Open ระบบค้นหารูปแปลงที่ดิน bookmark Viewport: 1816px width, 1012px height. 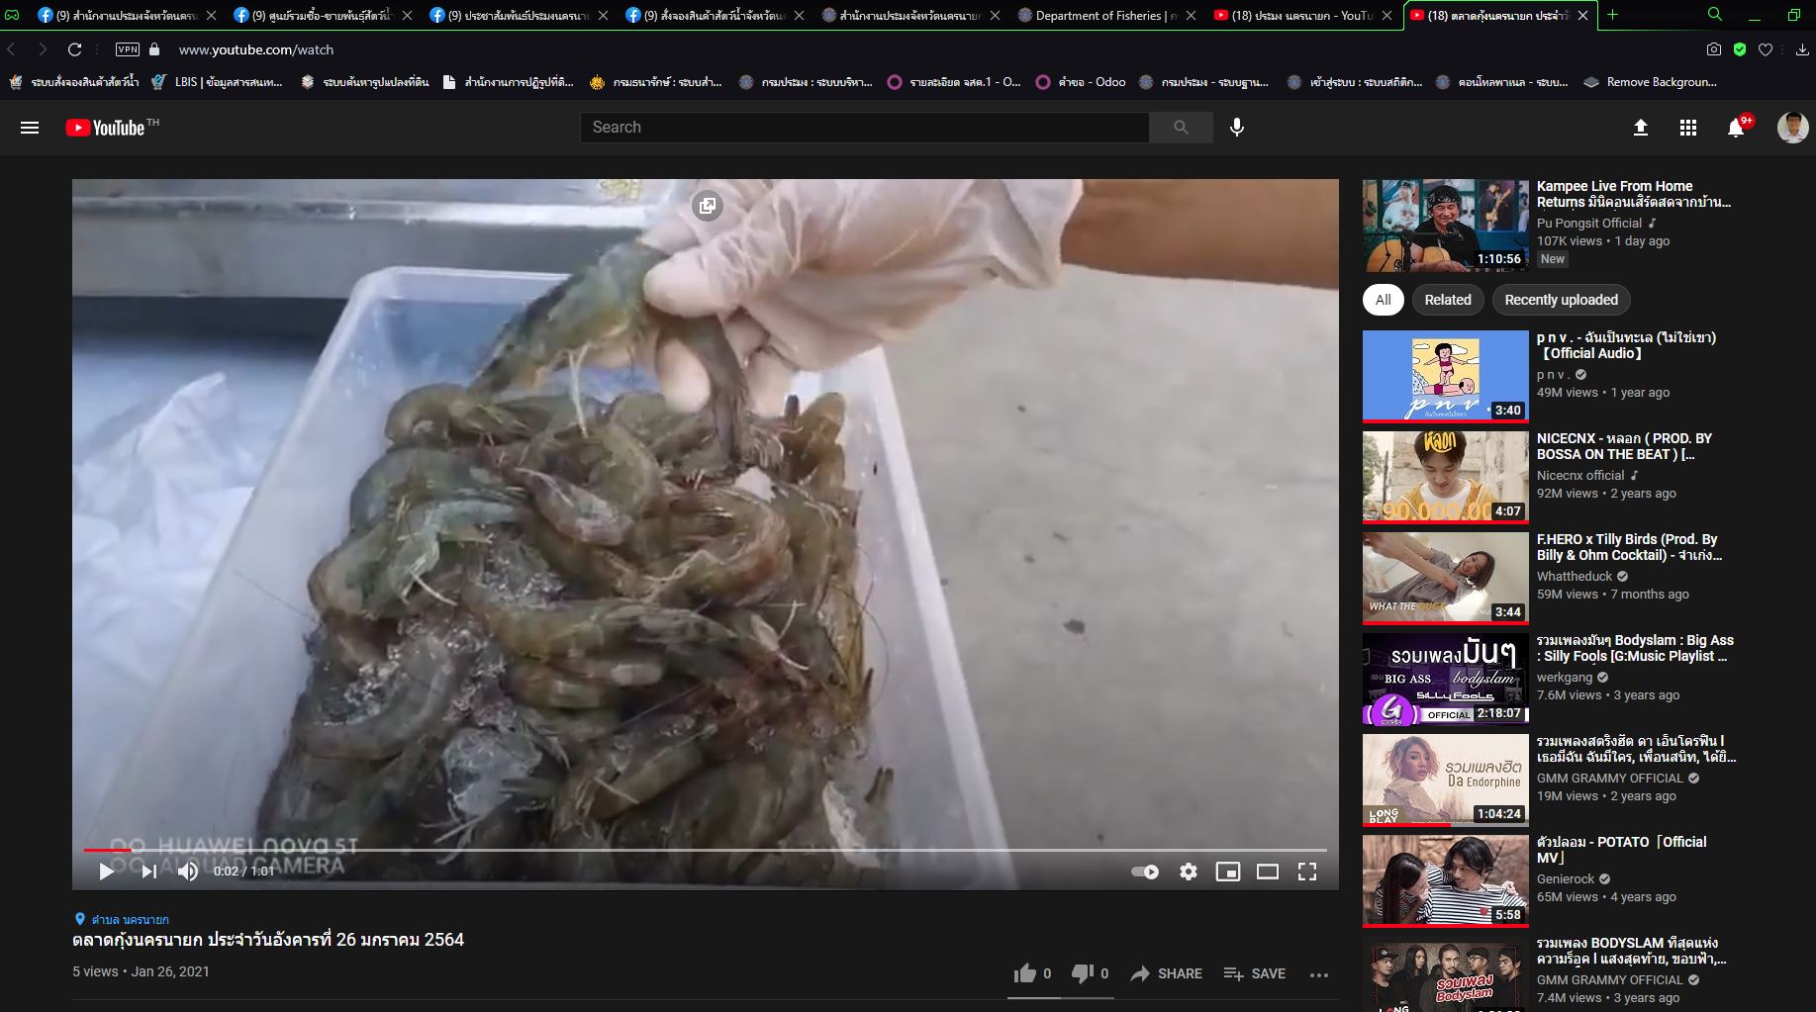pyautogui.click(x=364, y=82)
